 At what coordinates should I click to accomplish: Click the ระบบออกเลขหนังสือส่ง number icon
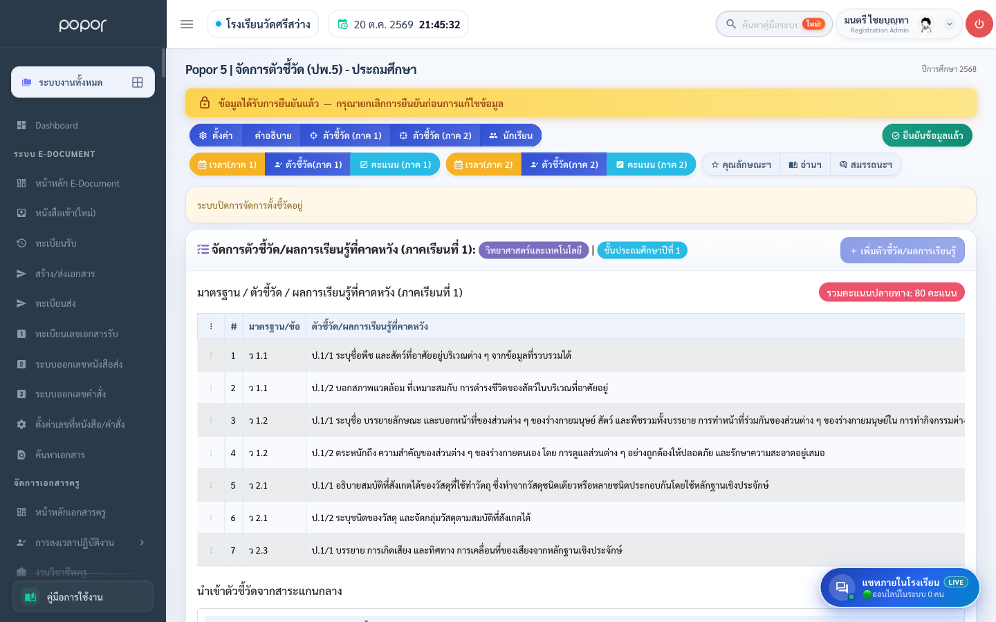pyautogui.click(x=21, y=364)
